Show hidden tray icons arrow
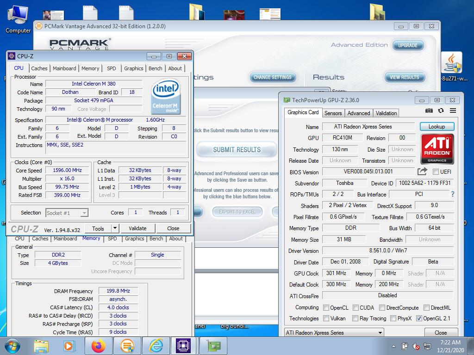The height and width of the screenshot is (355, 474). [393, 346]
